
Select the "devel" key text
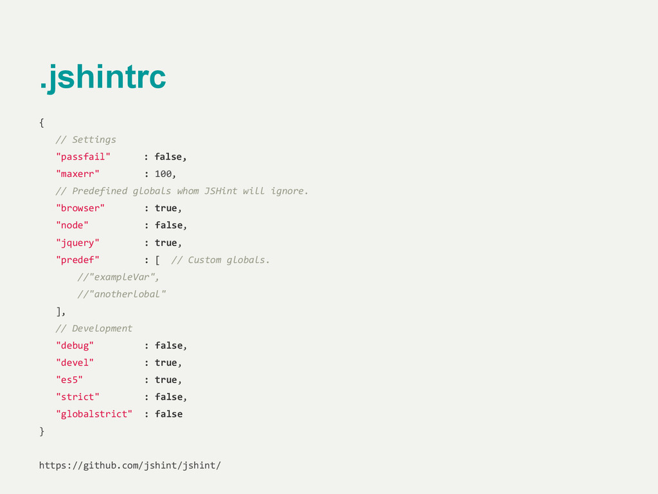click(x=75, y=363)
